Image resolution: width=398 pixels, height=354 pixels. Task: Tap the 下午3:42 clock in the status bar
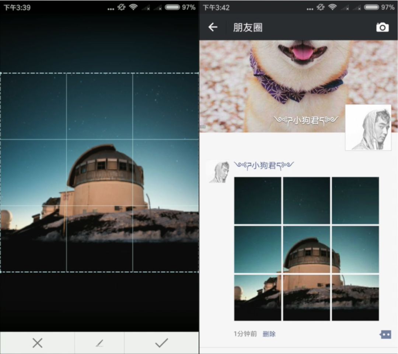[x=216, y=8]
